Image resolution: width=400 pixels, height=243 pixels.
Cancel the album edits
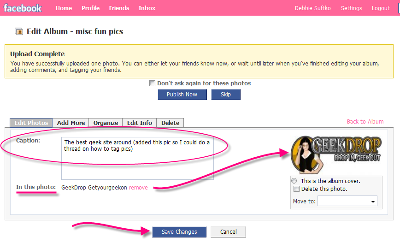point(228,232)
